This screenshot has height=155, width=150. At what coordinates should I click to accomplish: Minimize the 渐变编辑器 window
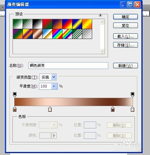coord(123,5)
